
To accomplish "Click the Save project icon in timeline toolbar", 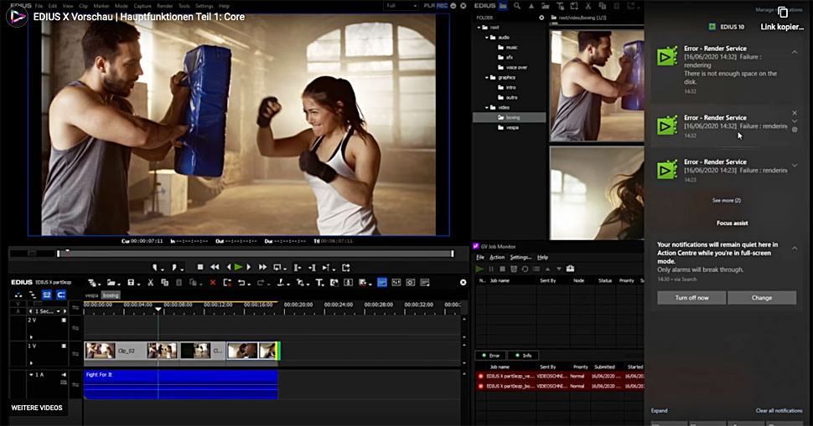I will coord(132,283).
